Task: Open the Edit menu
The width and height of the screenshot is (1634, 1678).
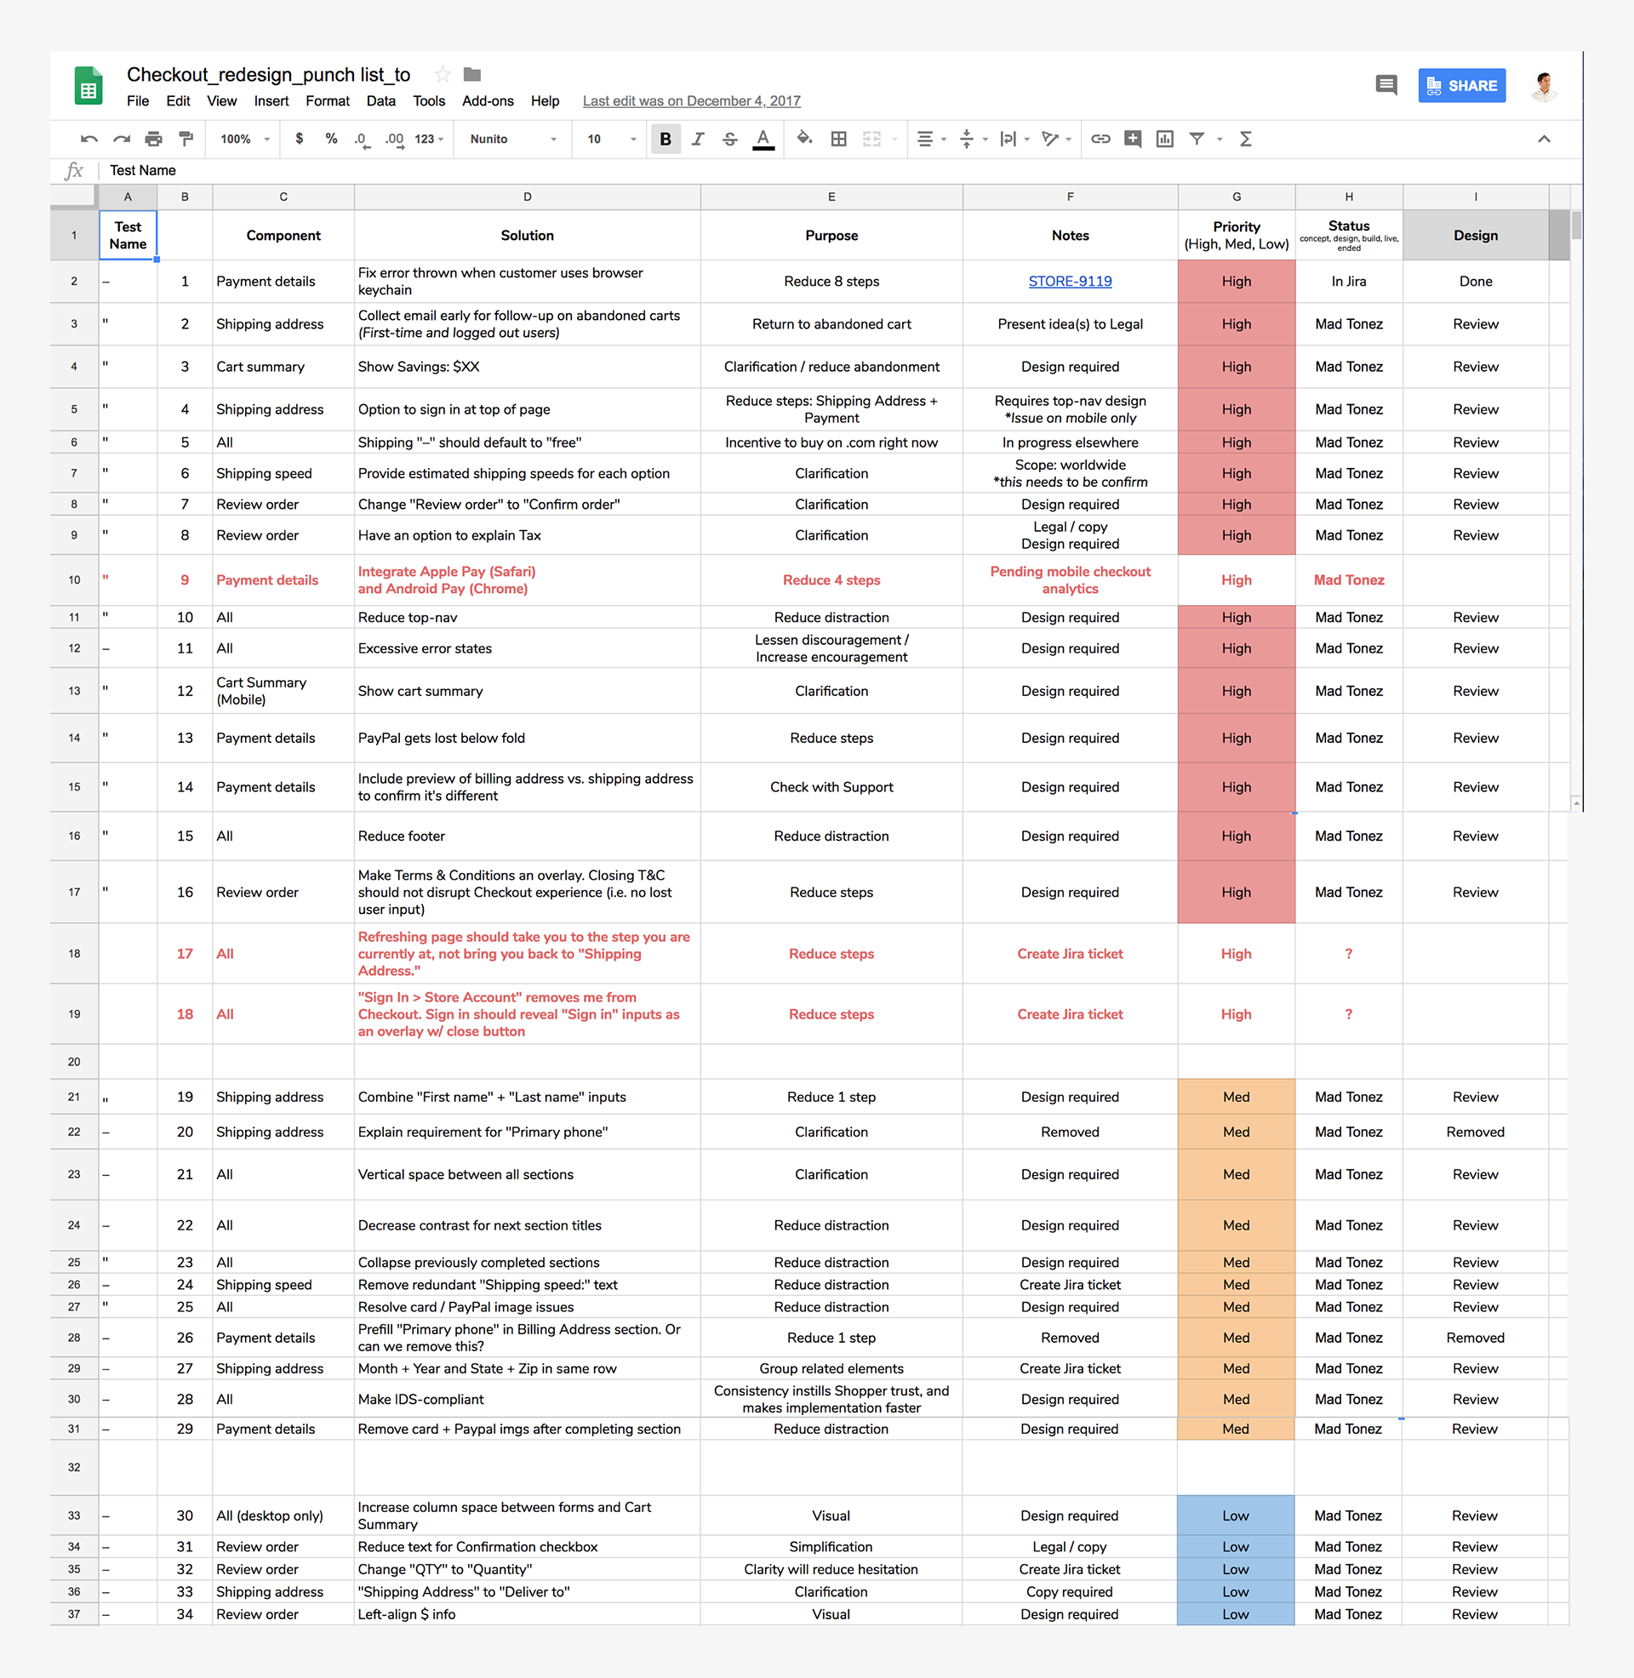Action: click(179, 101)
